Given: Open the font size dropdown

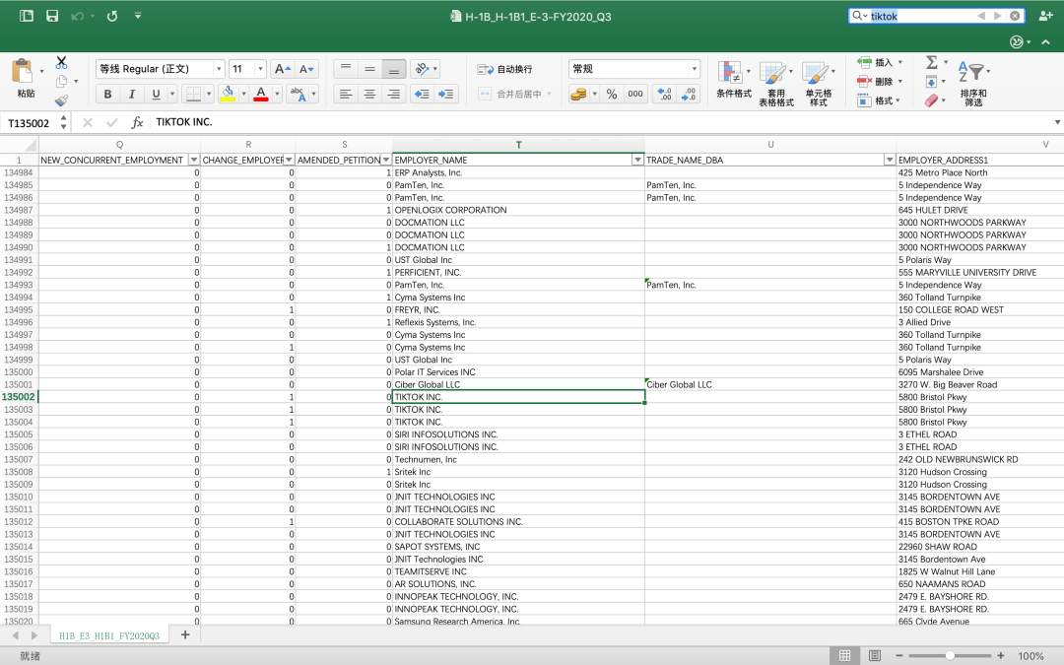Looking at the screenshot, I should [260, 69].
